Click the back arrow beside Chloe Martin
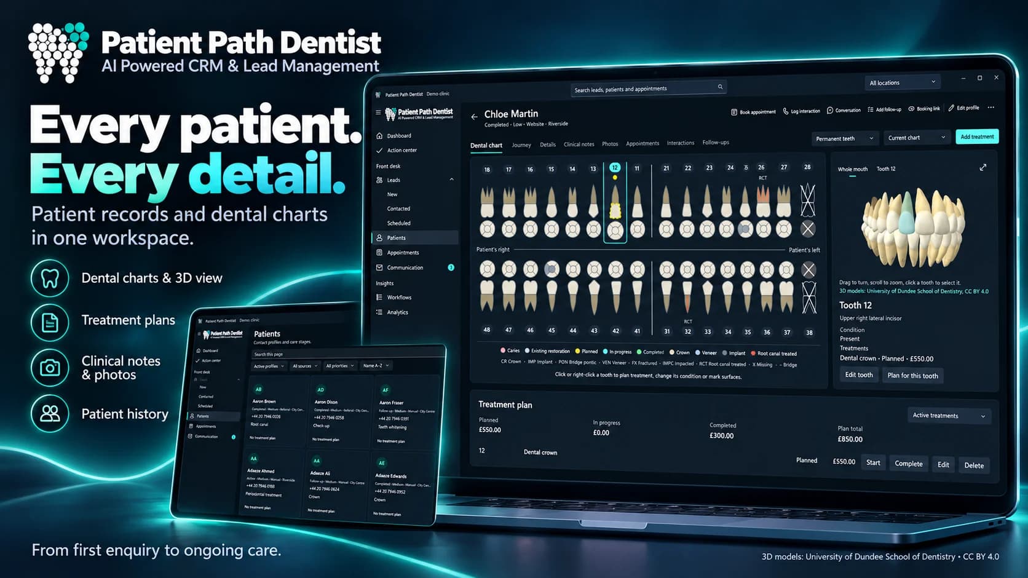 [474, 116]
